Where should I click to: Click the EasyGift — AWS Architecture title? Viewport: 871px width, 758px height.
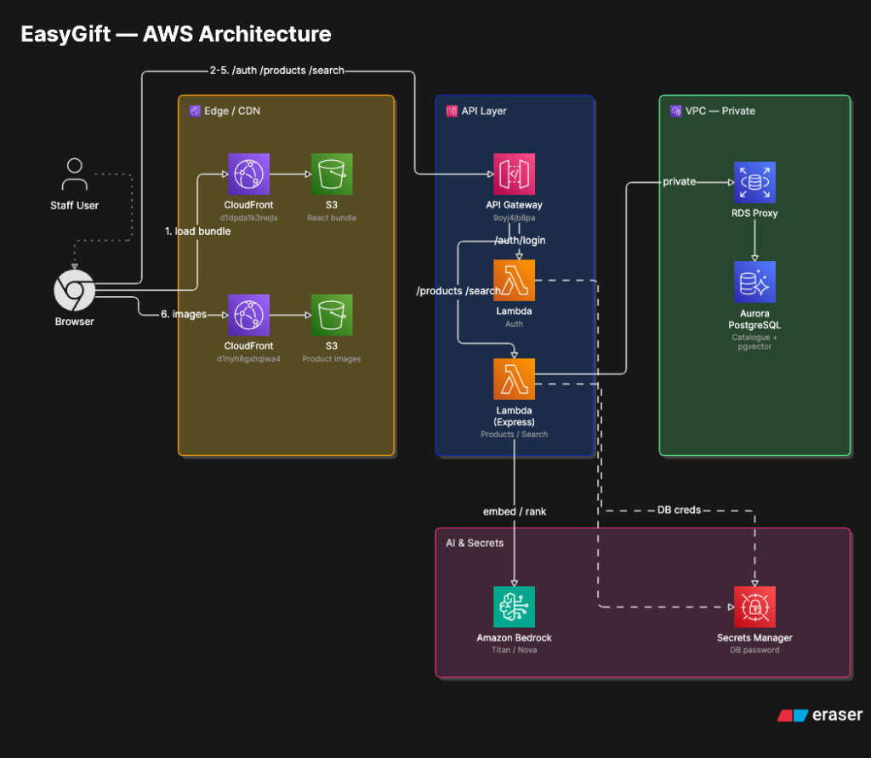(176, 34)
